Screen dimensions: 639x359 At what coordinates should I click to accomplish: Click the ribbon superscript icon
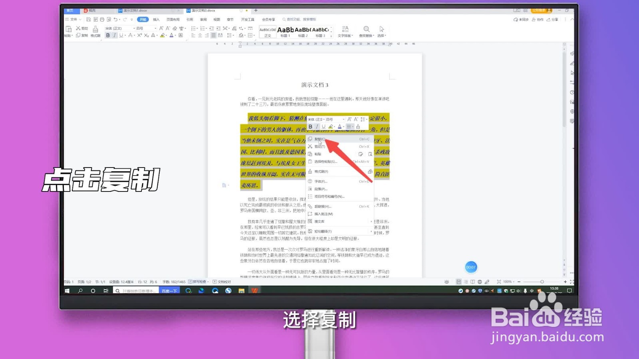tap(139, 36)
